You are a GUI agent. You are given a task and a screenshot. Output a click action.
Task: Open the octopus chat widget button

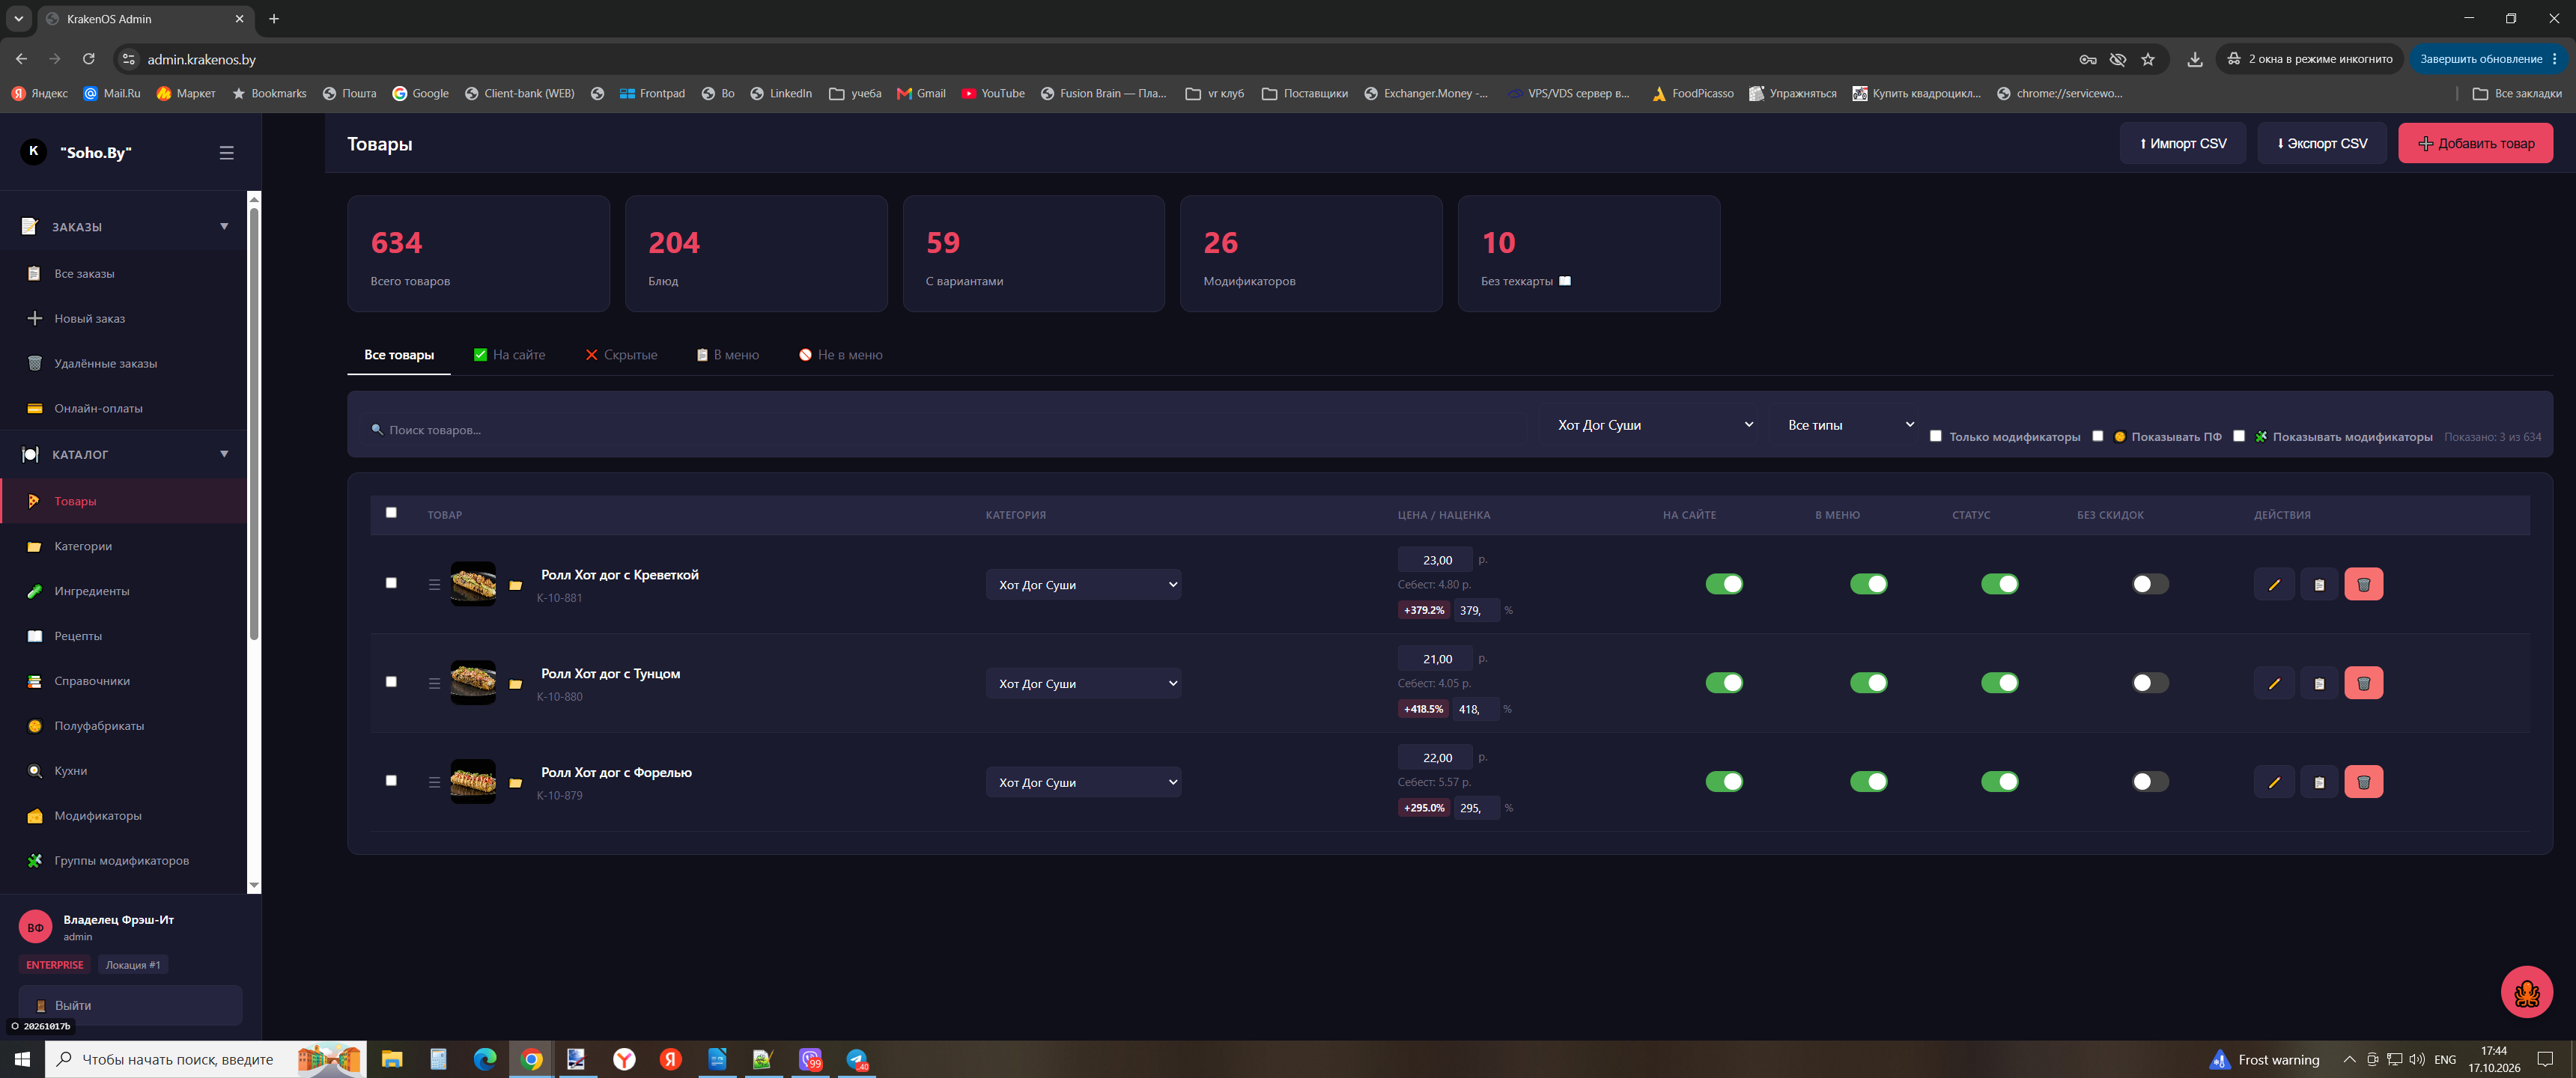pos(2526,992)
